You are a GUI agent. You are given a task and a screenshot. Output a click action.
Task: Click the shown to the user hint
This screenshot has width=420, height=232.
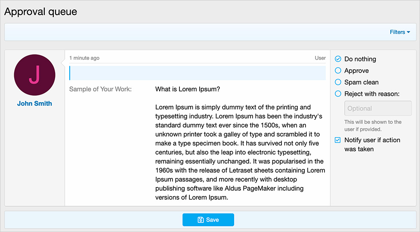point(373,125)
